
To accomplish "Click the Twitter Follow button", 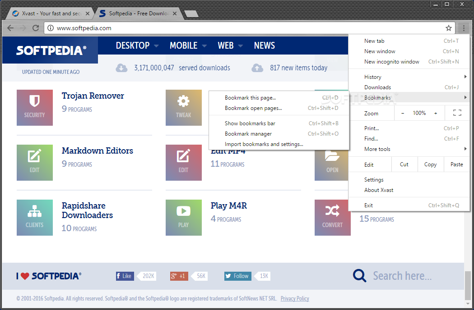I will (x=237, y=276).
